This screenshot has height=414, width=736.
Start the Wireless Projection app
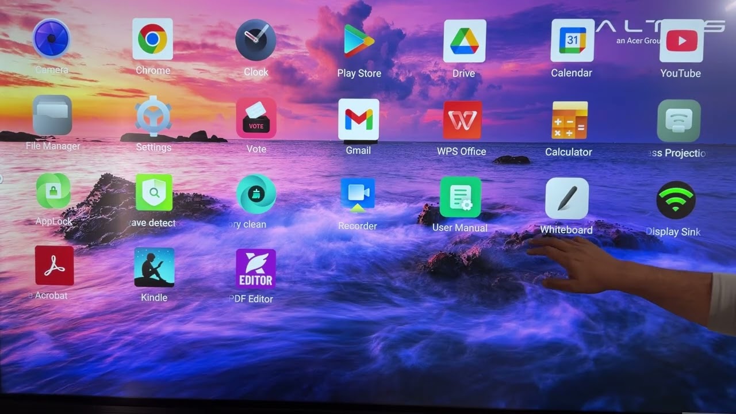click(679, 121)
